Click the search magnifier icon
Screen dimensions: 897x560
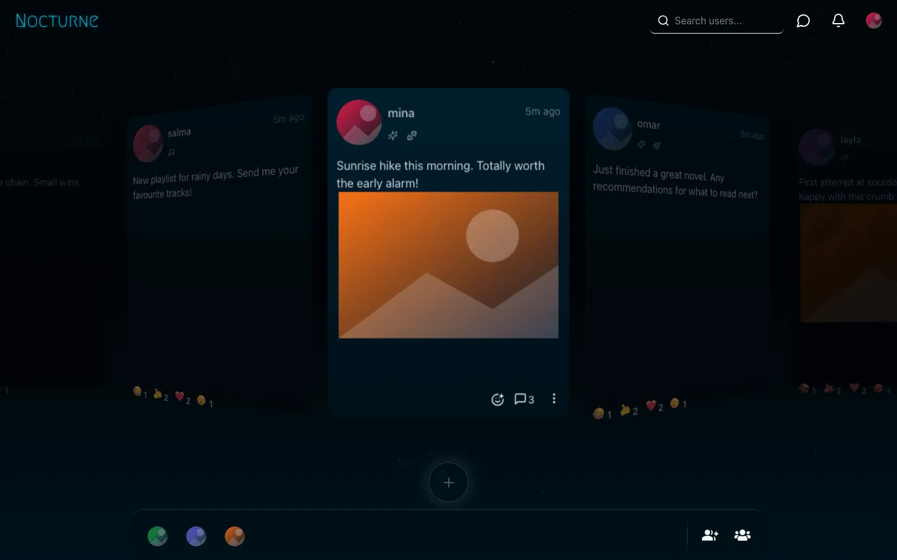tap(663, 21)
